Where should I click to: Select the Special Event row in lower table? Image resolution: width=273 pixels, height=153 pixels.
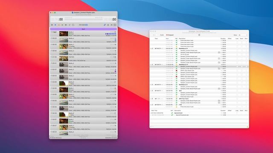pos(199,113)
